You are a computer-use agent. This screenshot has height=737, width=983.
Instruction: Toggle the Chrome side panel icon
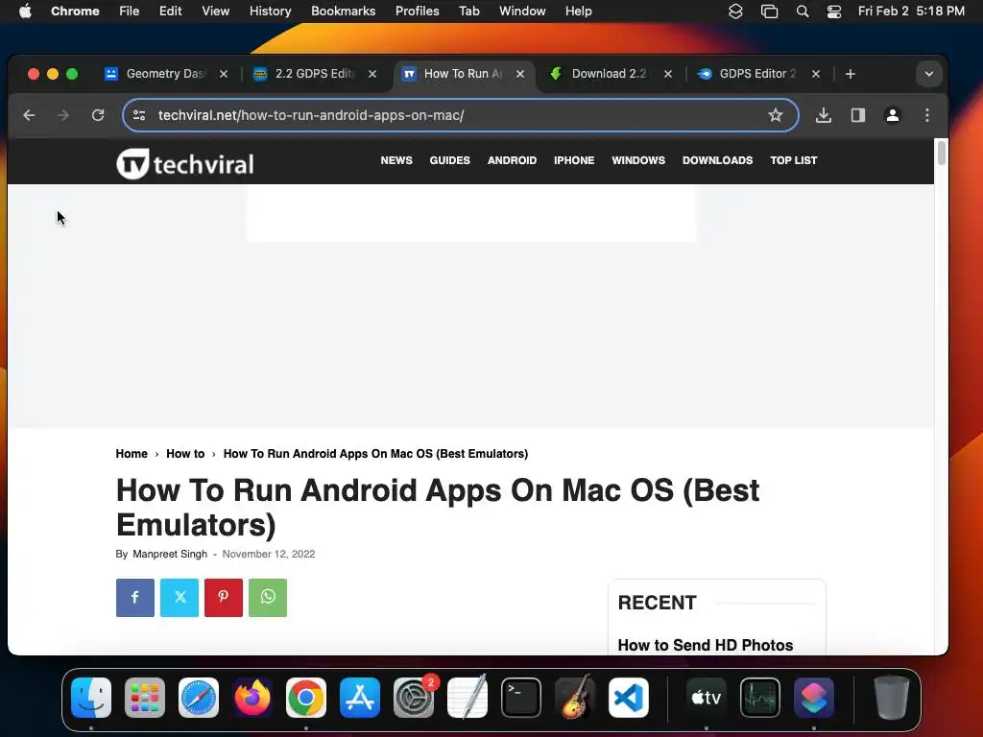(x=857, y=115)
